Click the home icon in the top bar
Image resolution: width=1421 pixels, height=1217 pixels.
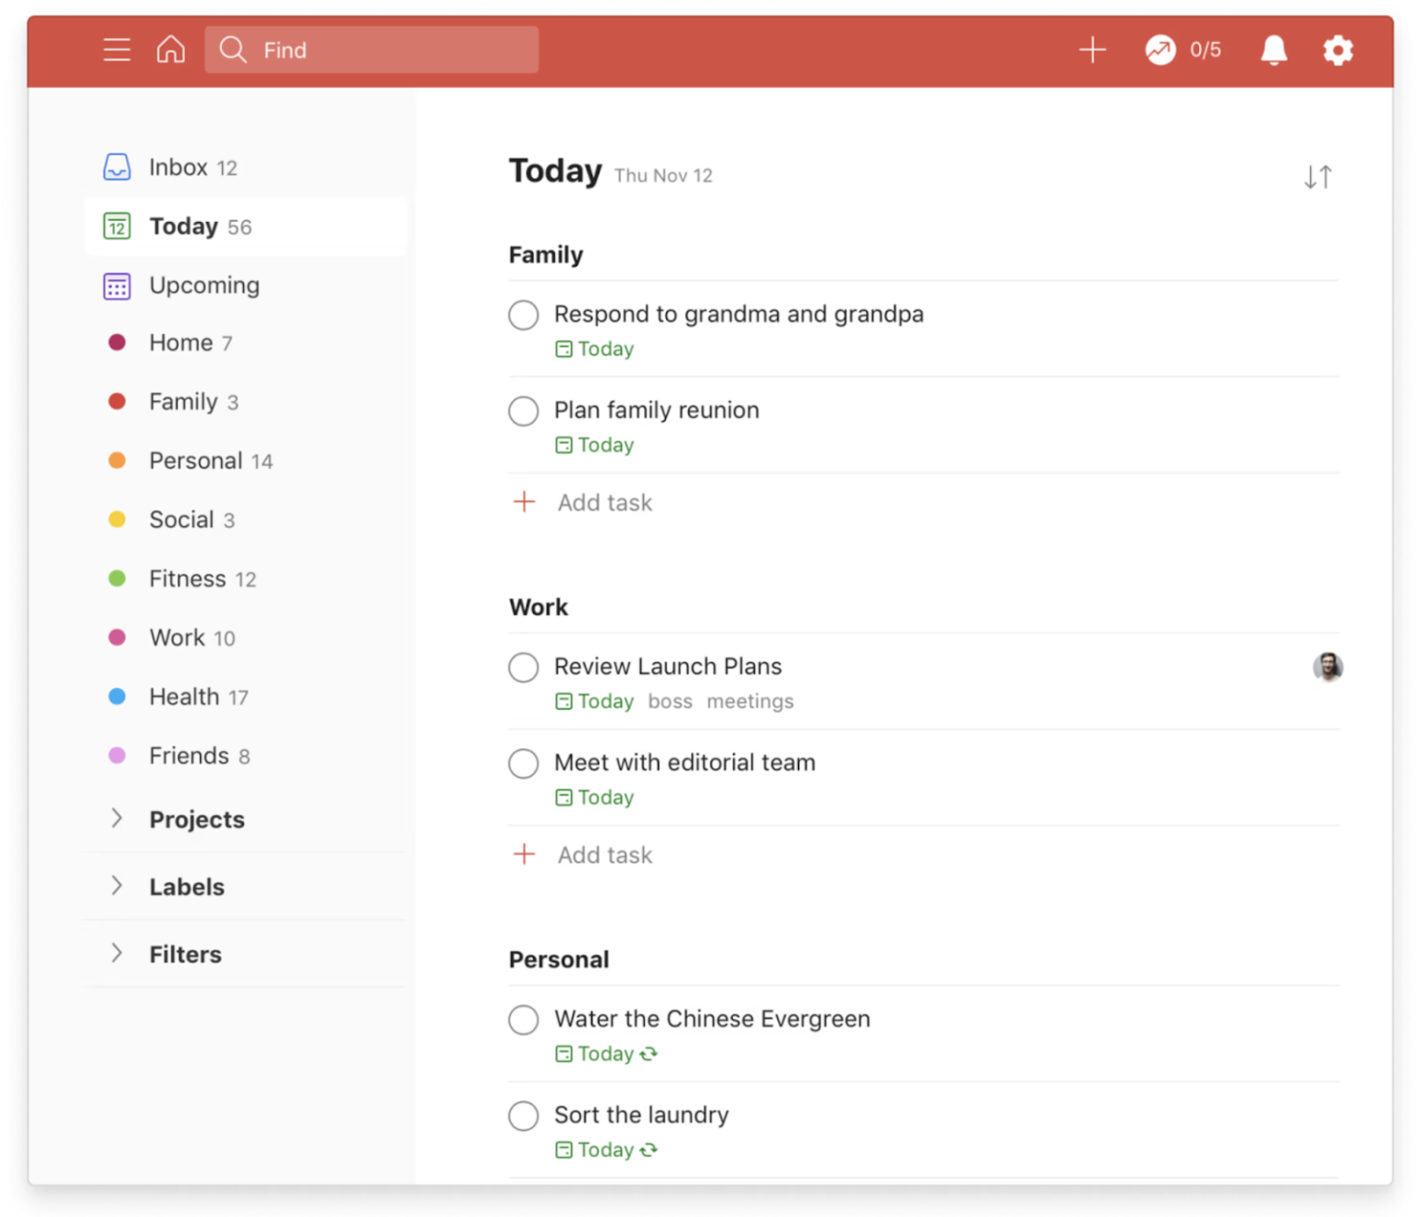(170, 50)
